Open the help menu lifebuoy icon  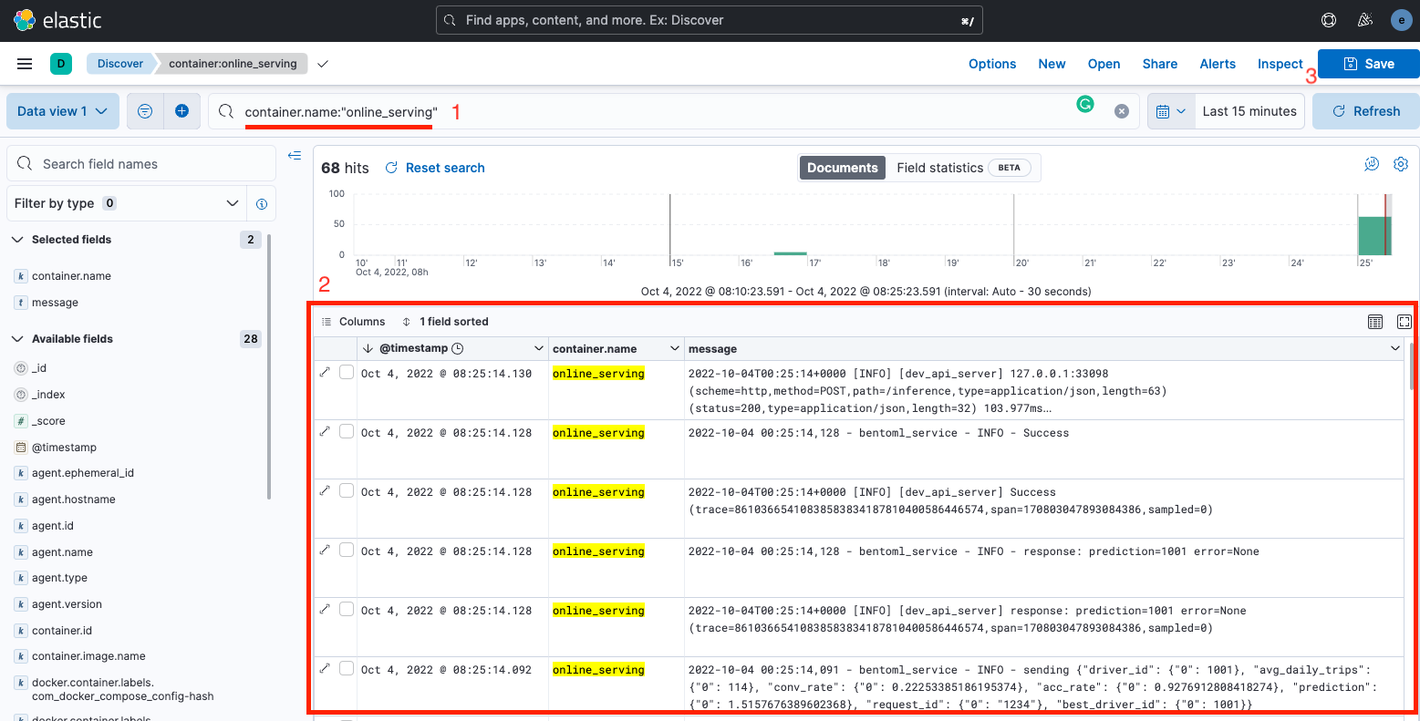[x=1329, y=20]
